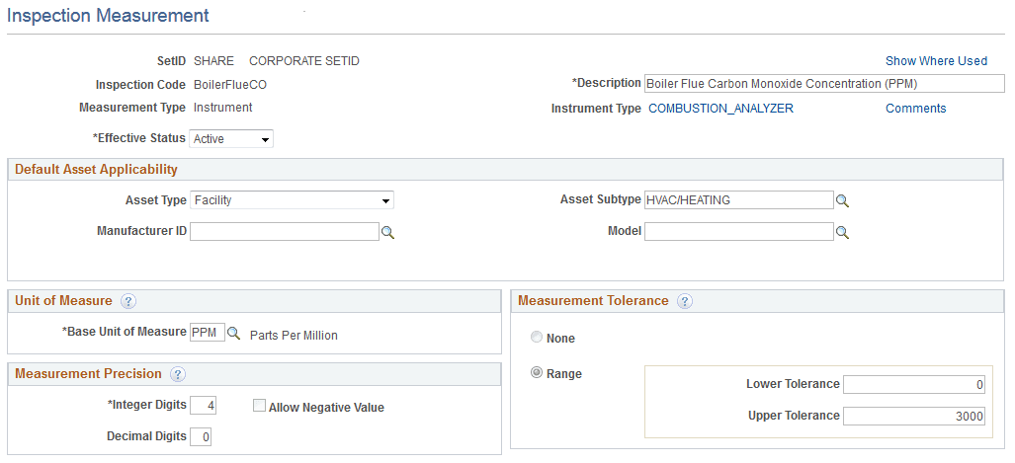Click the Show Where Used link

936,61
